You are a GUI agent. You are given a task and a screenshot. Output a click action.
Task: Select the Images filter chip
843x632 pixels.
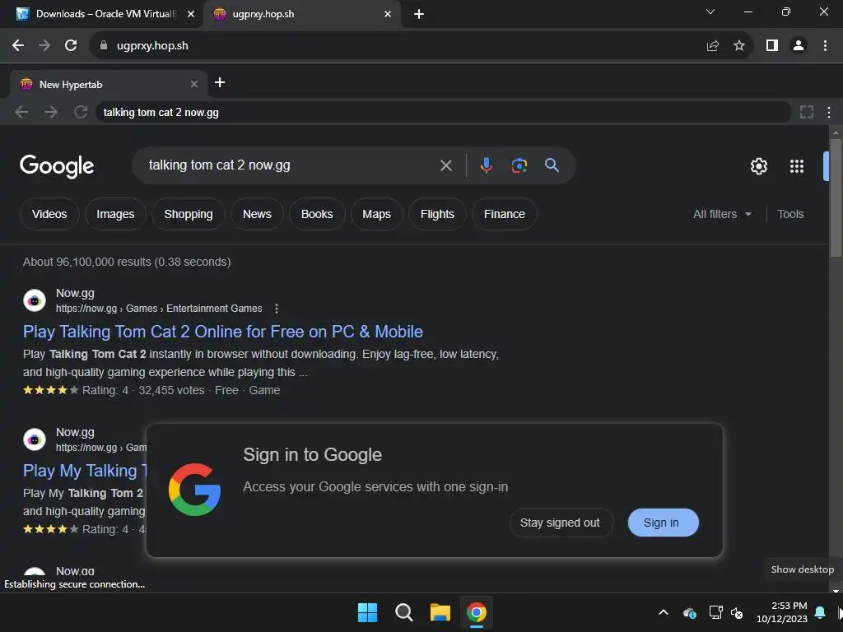[115, 214]
